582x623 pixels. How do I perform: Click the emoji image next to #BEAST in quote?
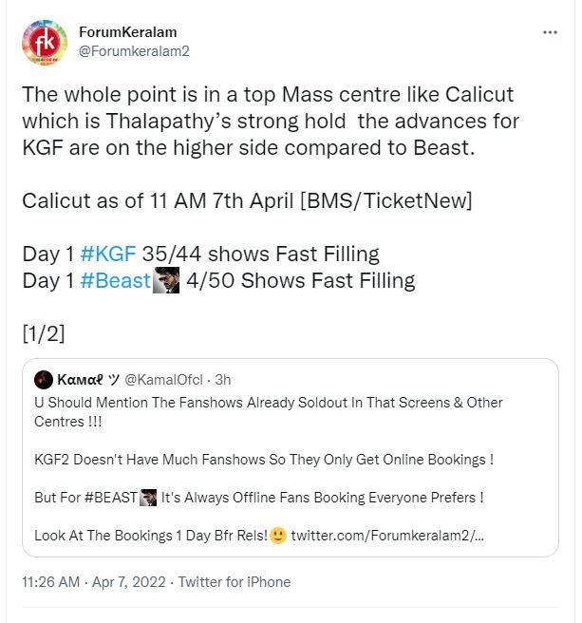[148, 498]
